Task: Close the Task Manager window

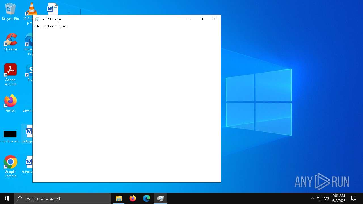Action: pyautogui.click(x=214, y=19)
